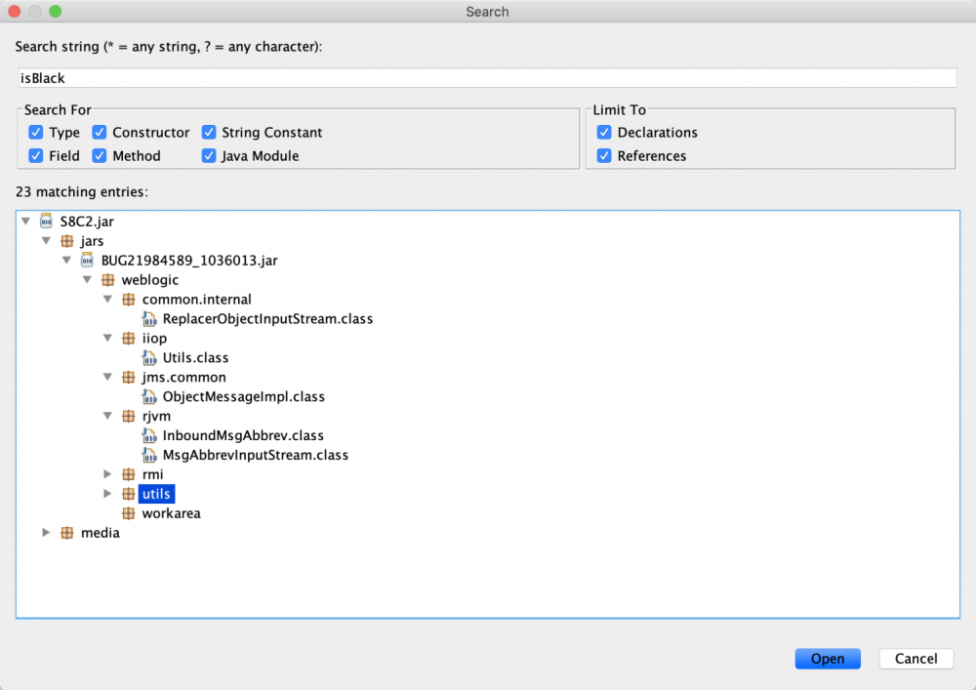This screenshot has height=690, width=976.
Task: Select the workarea tree row
Action: coord(171,513)
